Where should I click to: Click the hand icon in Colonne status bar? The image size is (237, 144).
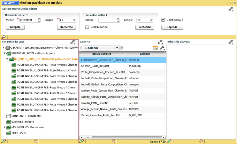point(113,141)
